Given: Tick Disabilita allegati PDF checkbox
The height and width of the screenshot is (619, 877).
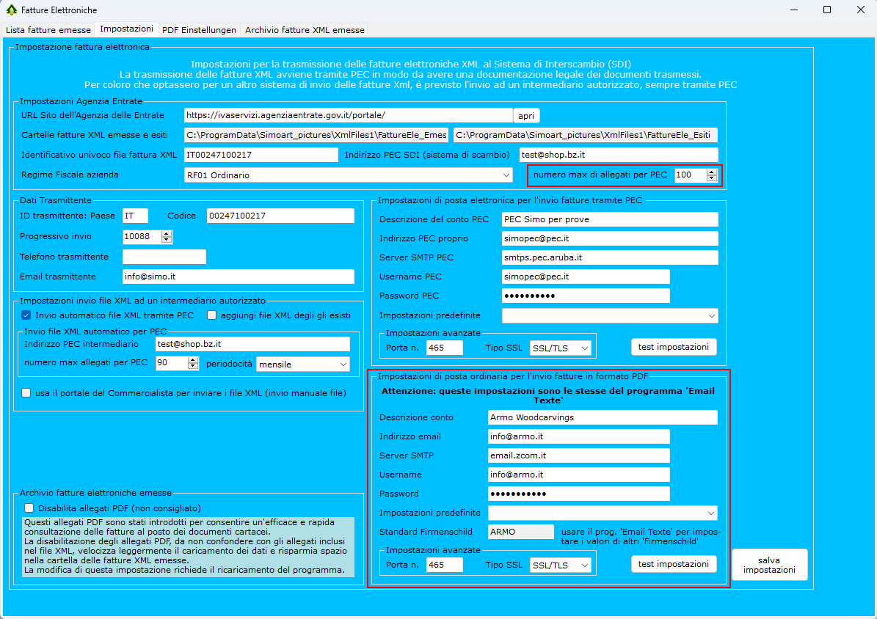Looking at the screenshot, I should point(29,508).
